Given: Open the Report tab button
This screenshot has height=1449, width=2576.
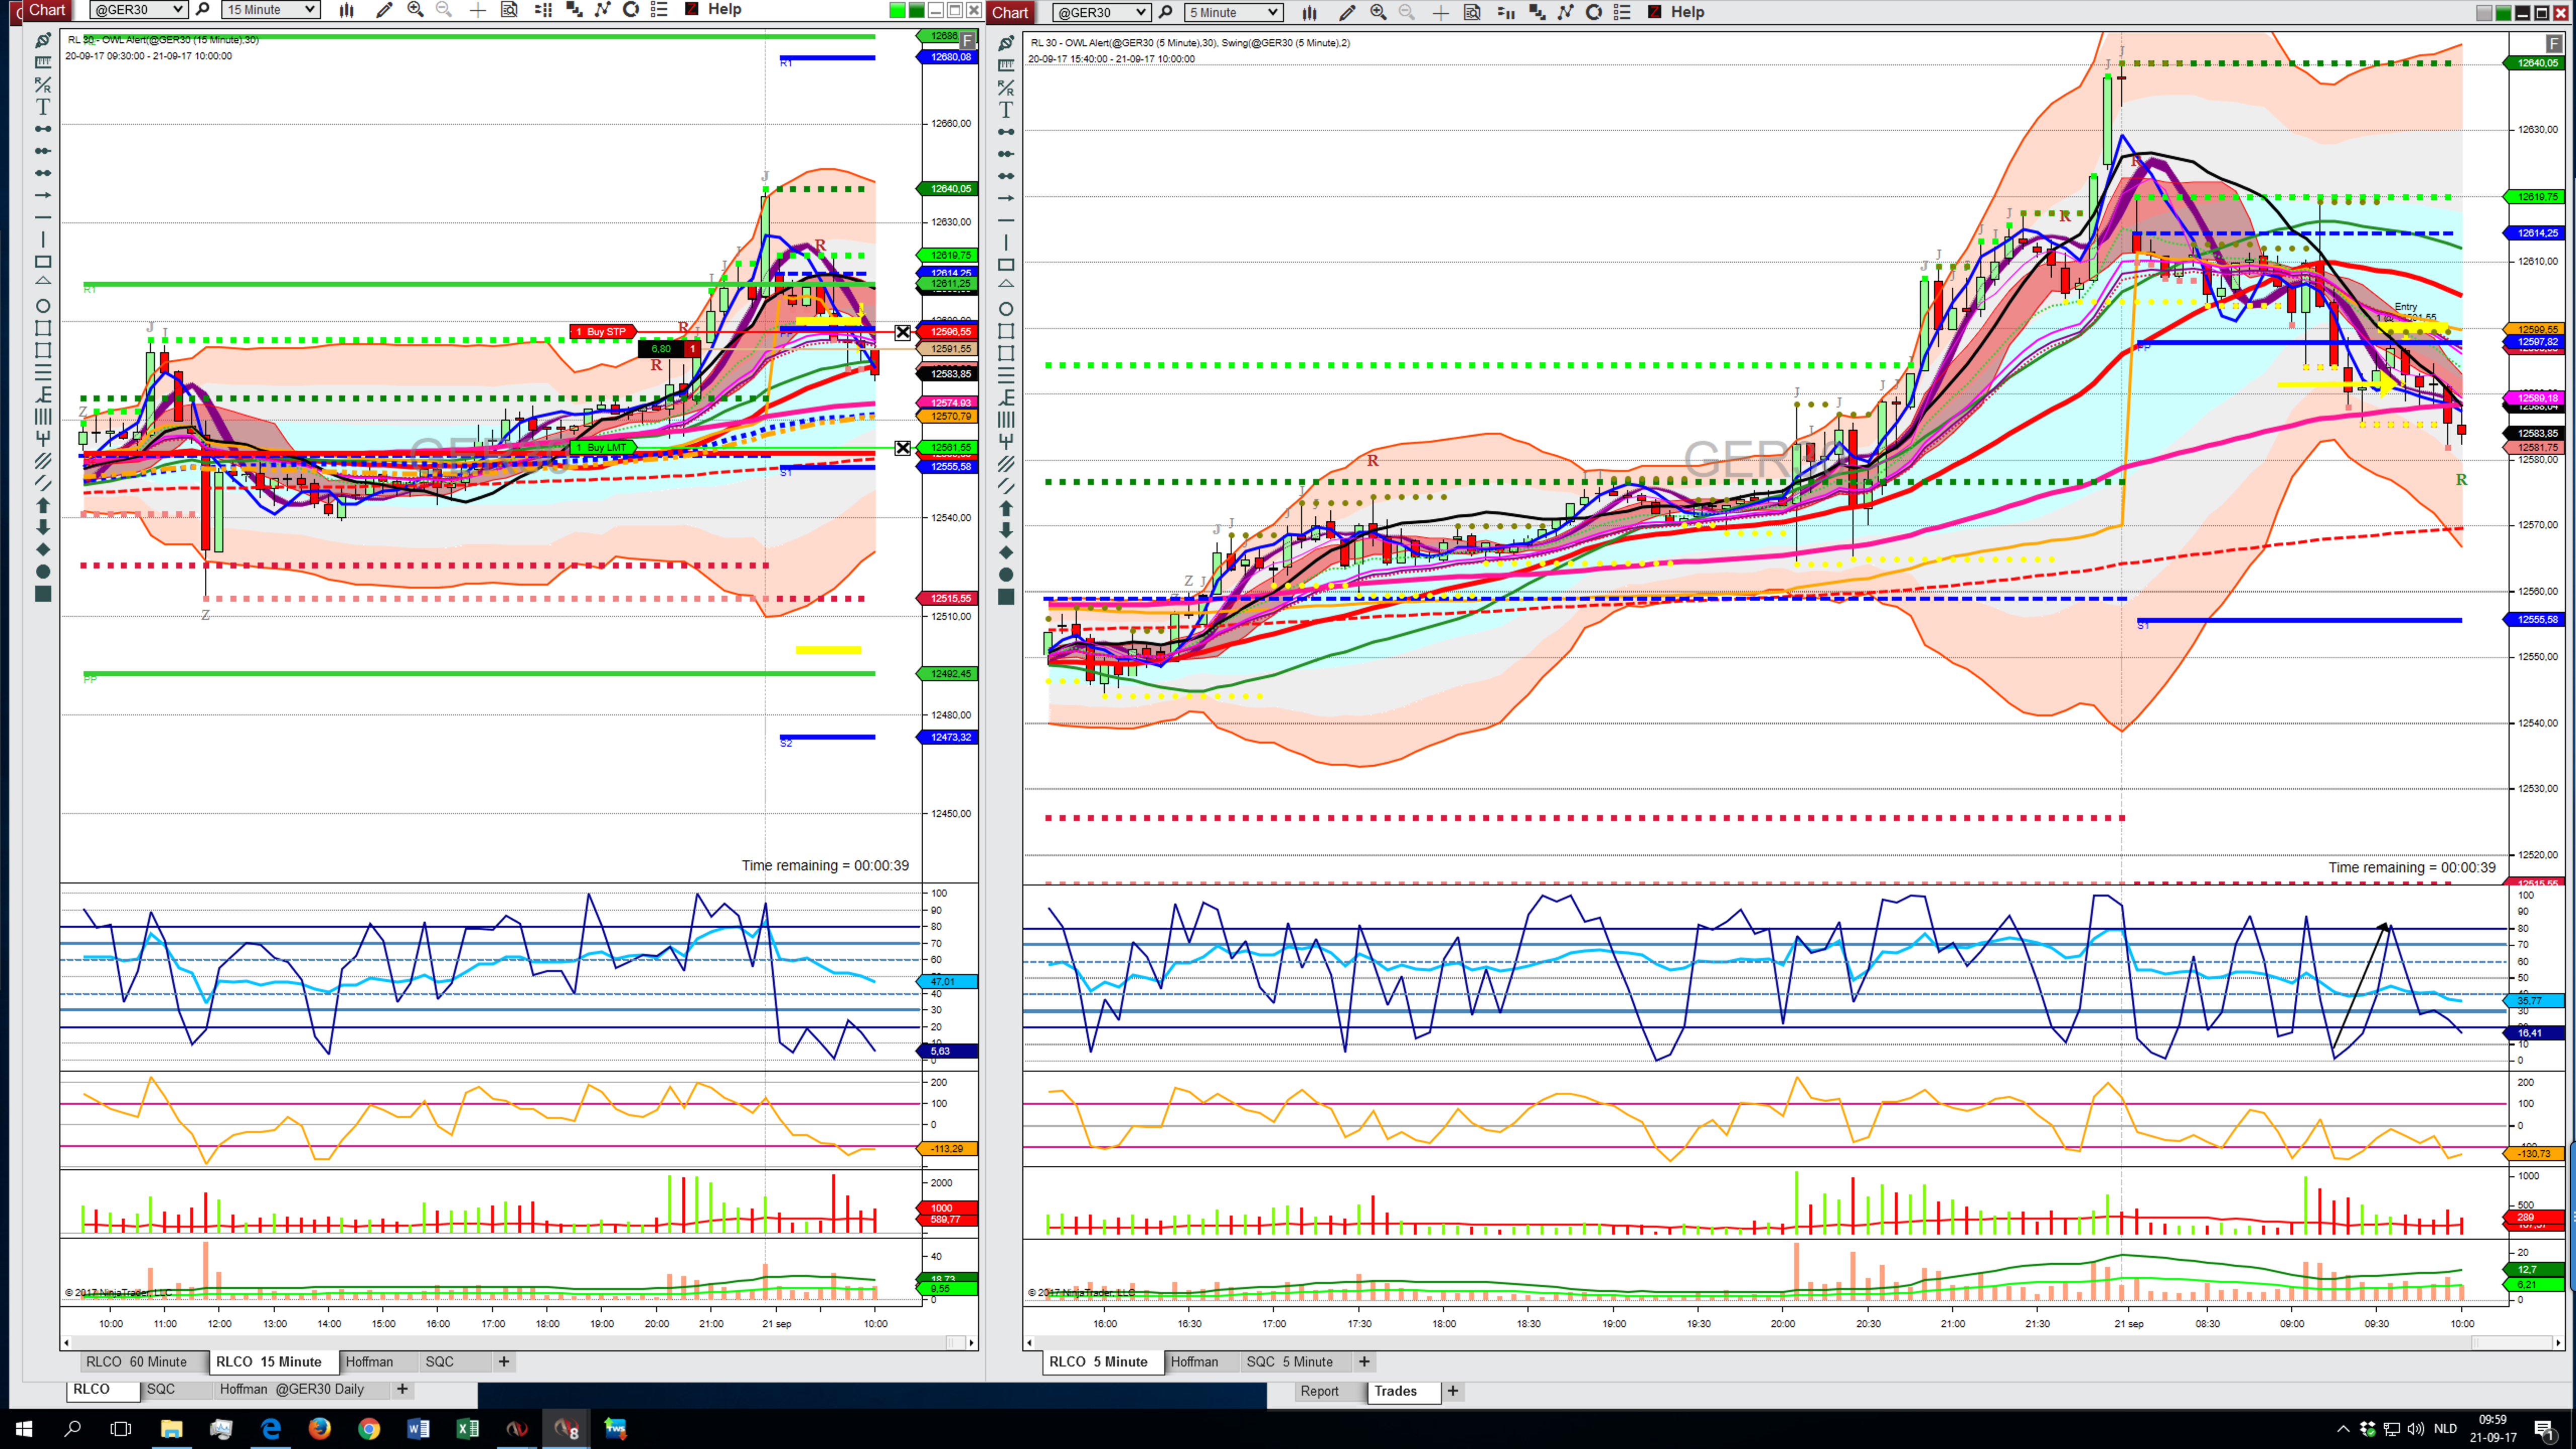Looking at the screenshot, I should [1319, 1391].
